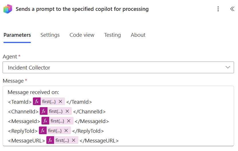Click the Copilot Studio connector logo
This screenshot has height=151, width=238.
pyautogui.click(x=8, y=9)
